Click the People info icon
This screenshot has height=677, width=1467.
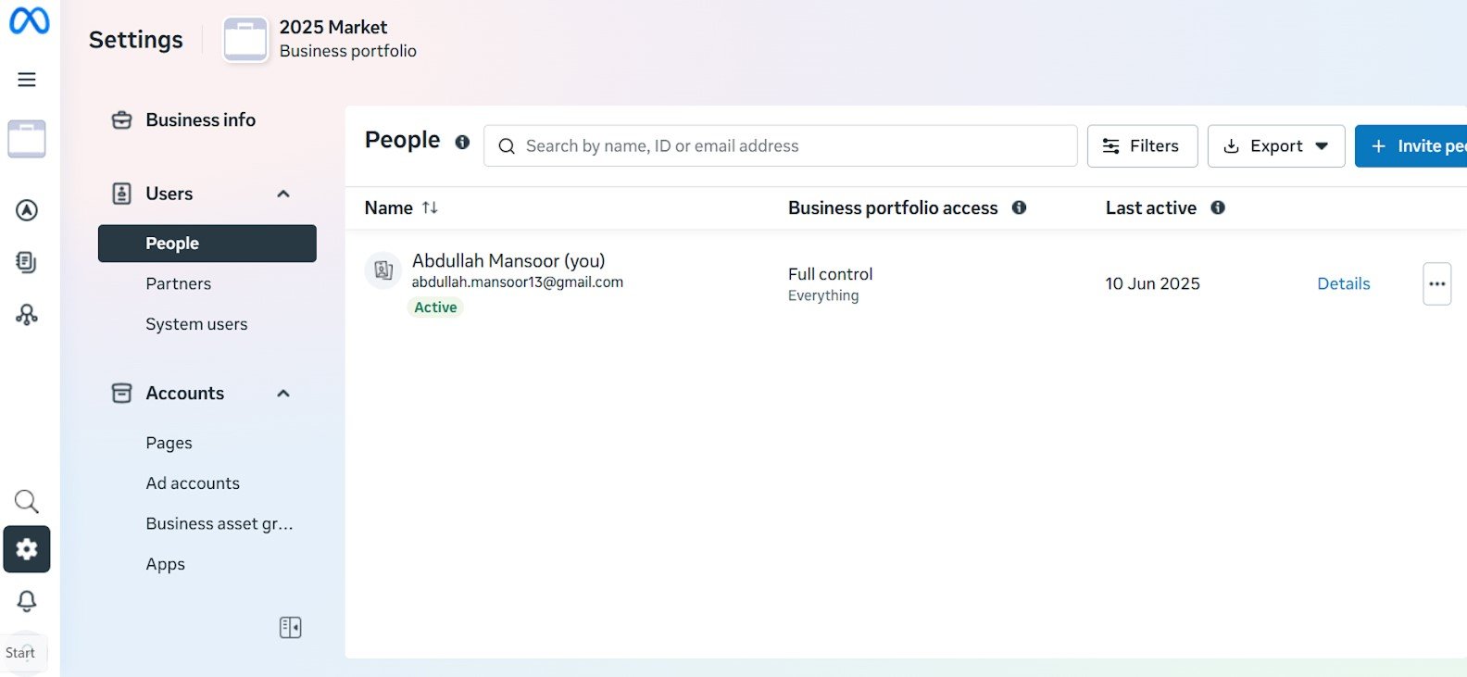(462, 142)
